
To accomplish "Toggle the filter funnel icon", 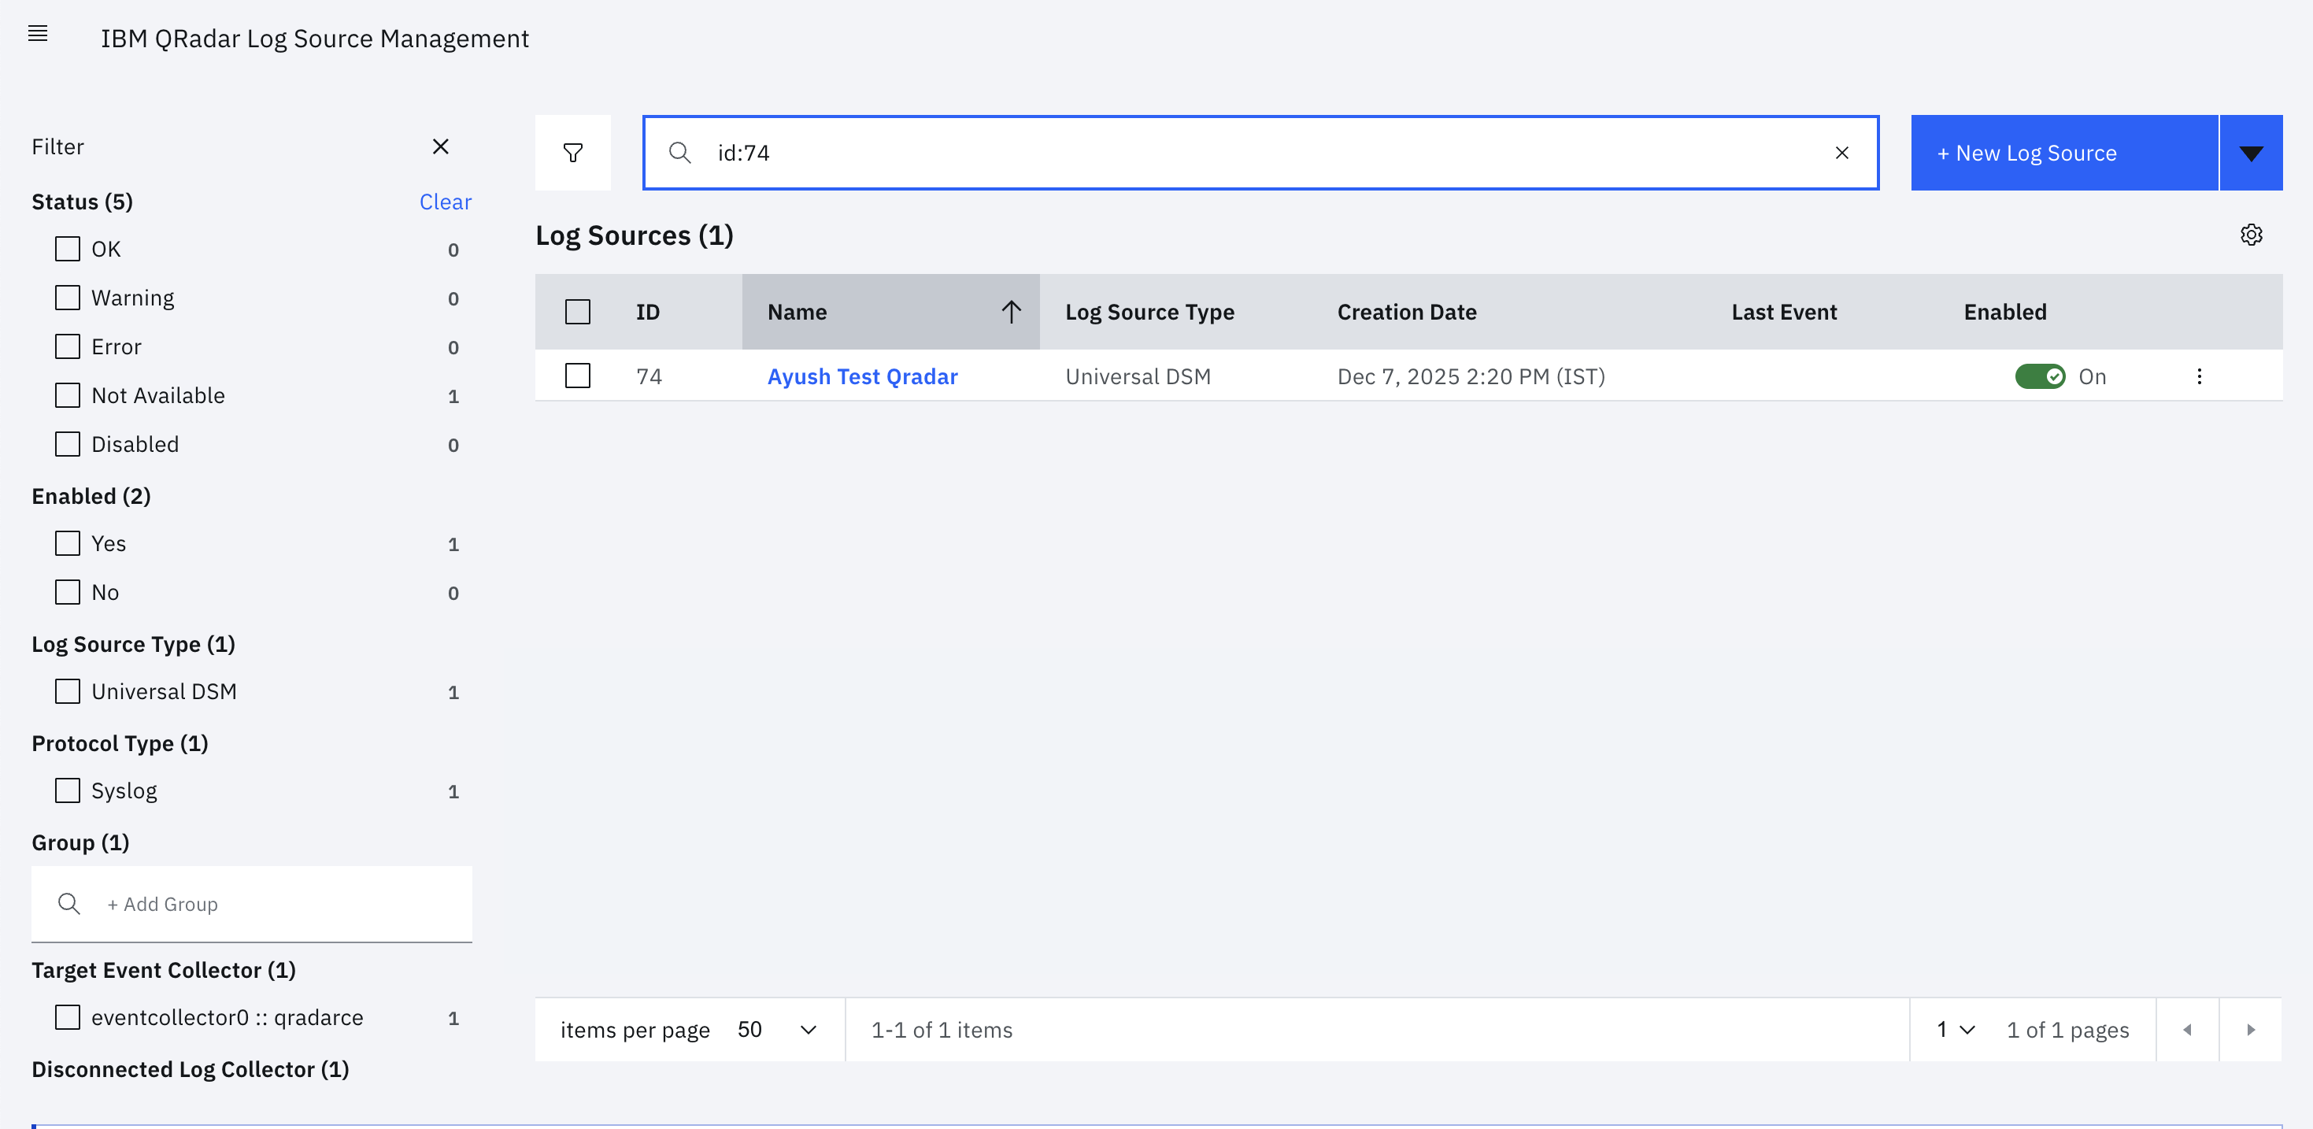I will (573, 153).
